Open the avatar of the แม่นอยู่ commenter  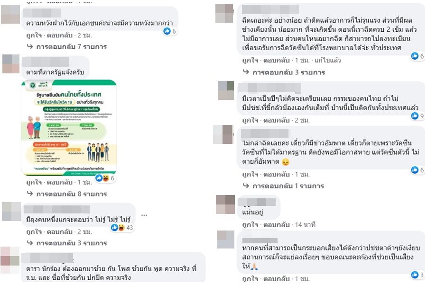pos(225,204)
